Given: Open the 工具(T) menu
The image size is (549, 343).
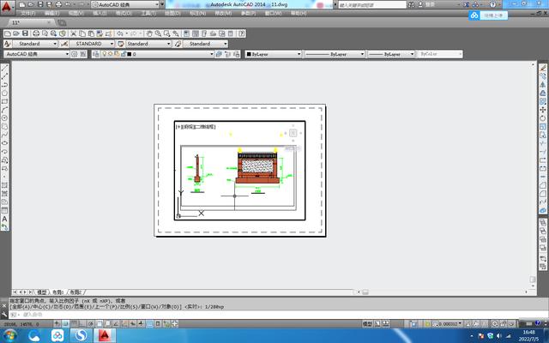Looking at the screenshot, I should click(x=148, y=14).
